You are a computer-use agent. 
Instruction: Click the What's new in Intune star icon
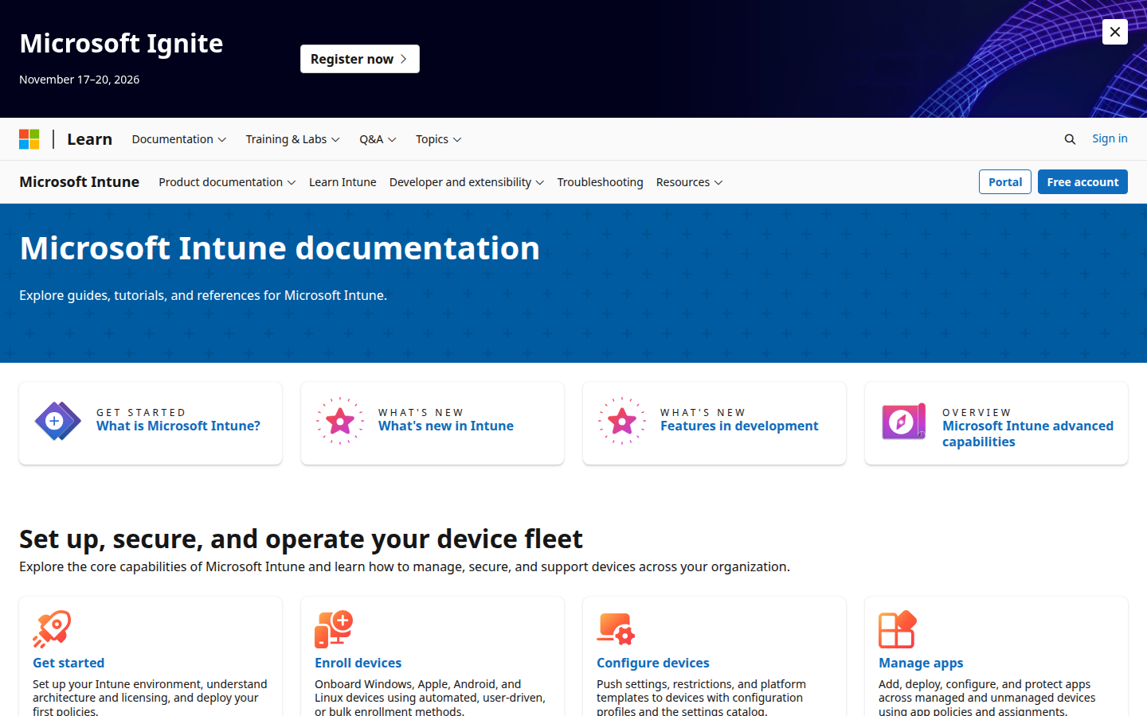click(x=340, y=421)
